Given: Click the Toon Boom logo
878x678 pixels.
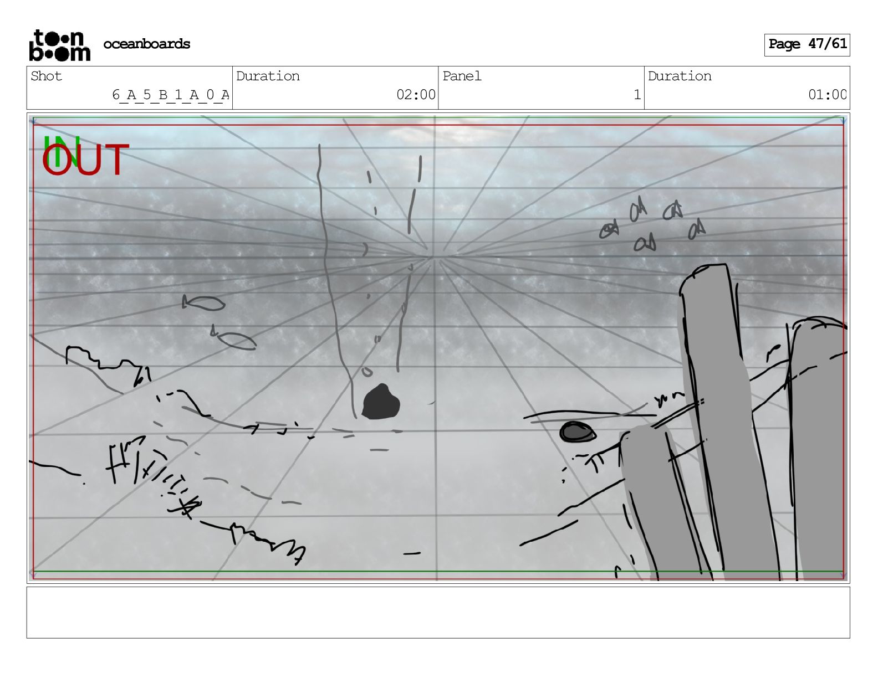Looking at the screenshot, I should (x=59, y=45).
